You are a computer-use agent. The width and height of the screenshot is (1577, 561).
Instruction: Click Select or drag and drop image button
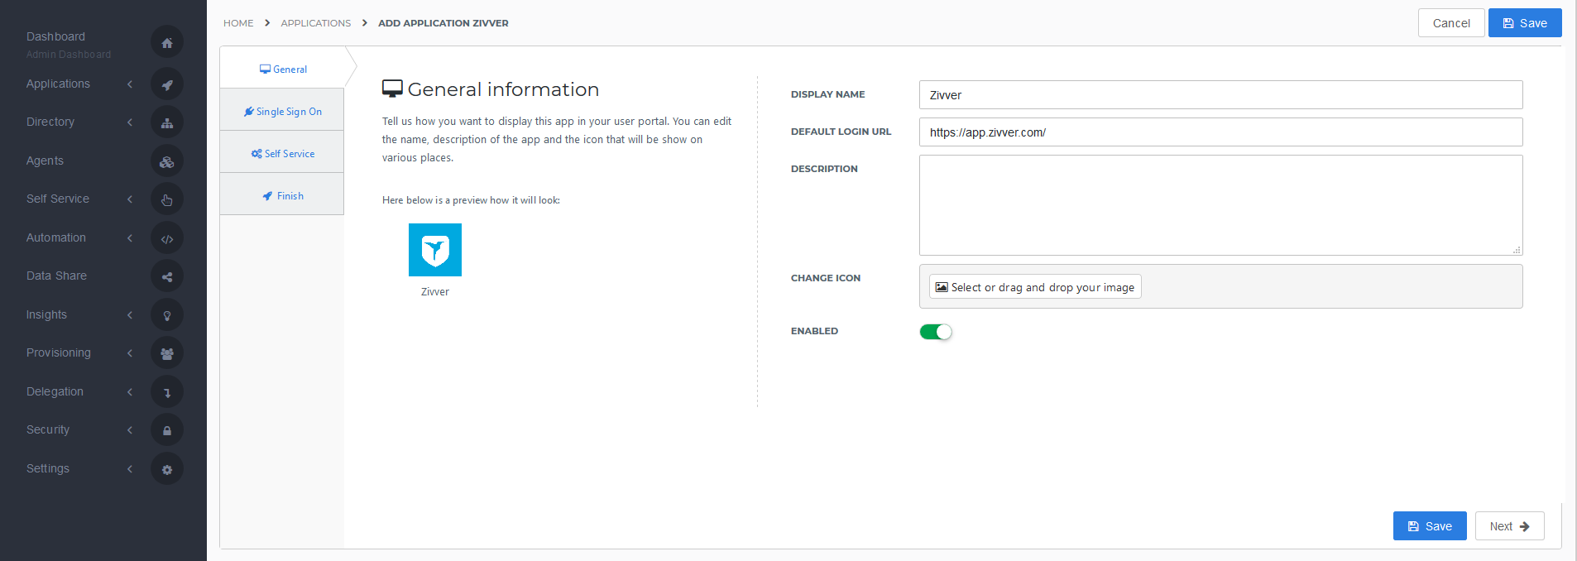(x=1035, y=287)
